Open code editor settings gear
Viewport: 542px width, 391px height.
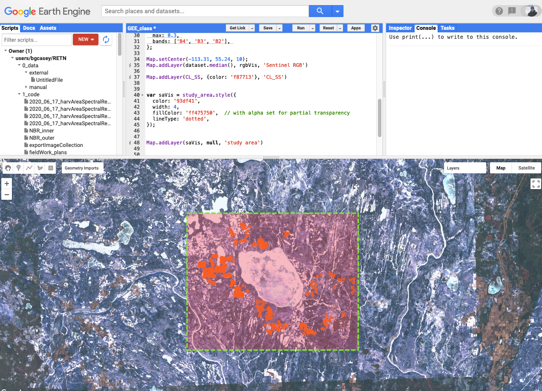[x=375, y=28]
